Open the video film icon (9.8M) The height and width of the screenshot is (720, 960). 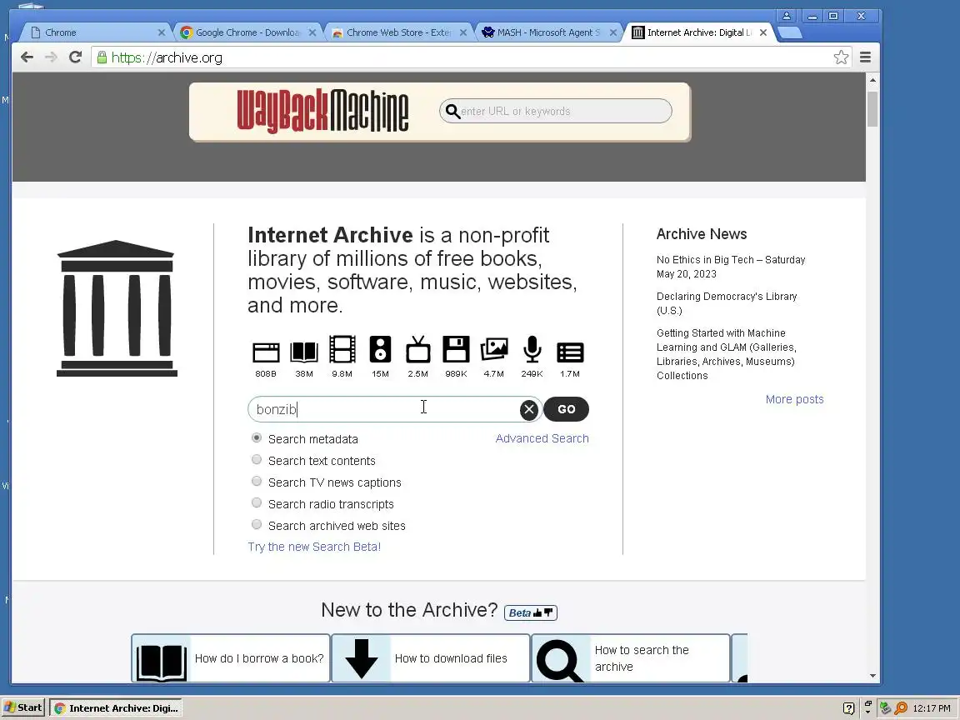(x=342, y=349)
